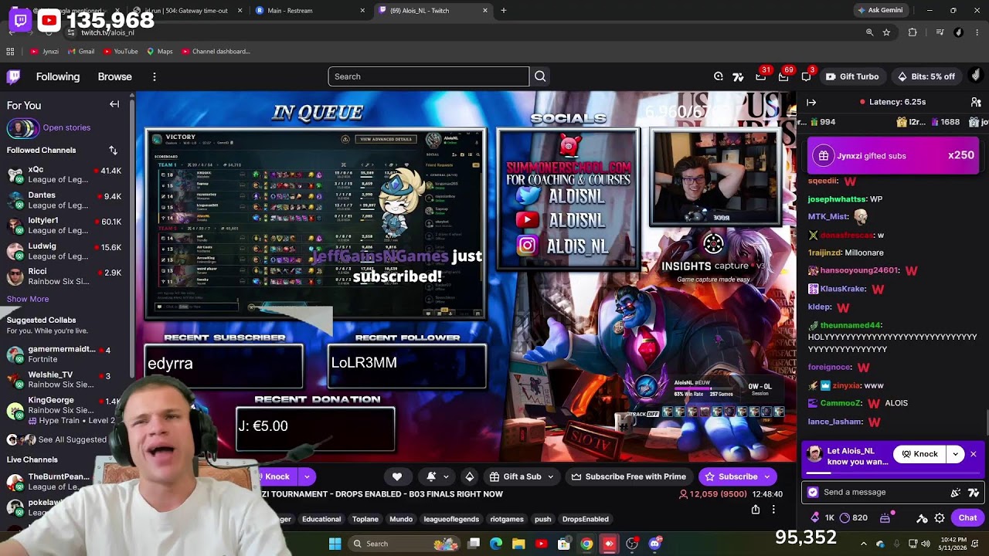Open 7TV emote menu in chat input
The width and height of the screenshot is (989, 556).
[973, 492]
